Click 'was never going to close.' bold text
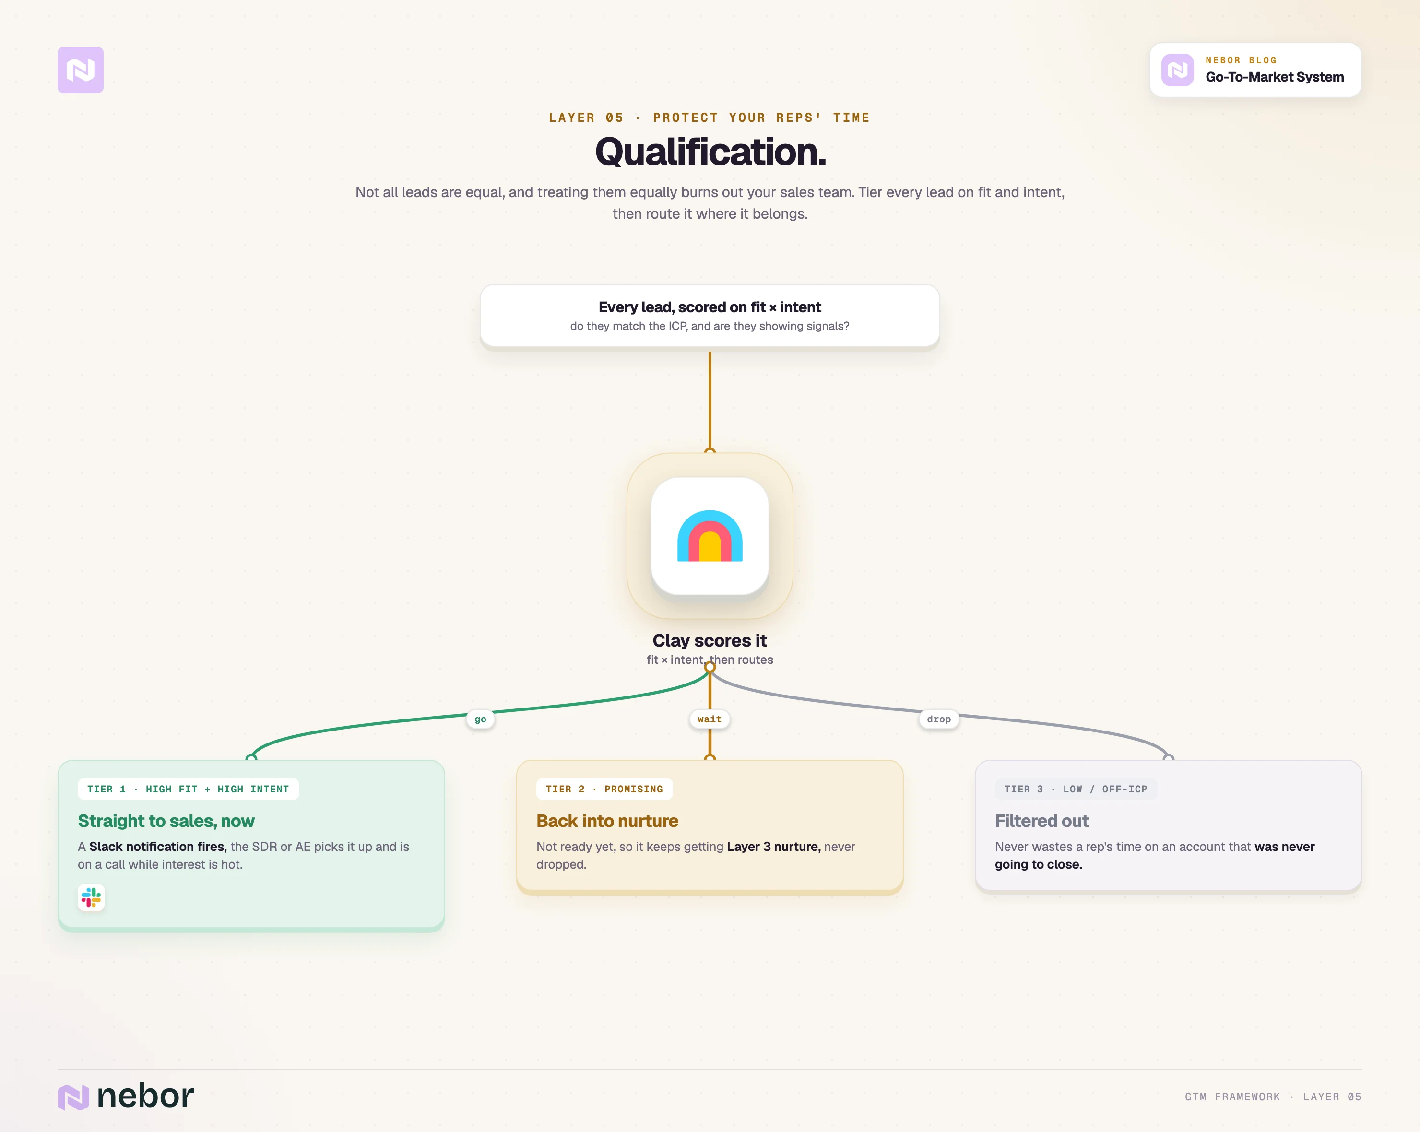 point(1155,855)
